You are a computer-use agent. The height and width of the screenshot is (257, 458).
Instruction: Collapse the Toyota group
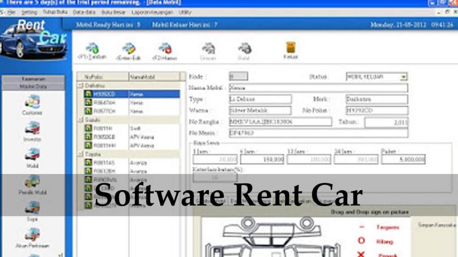coord(81,153)
